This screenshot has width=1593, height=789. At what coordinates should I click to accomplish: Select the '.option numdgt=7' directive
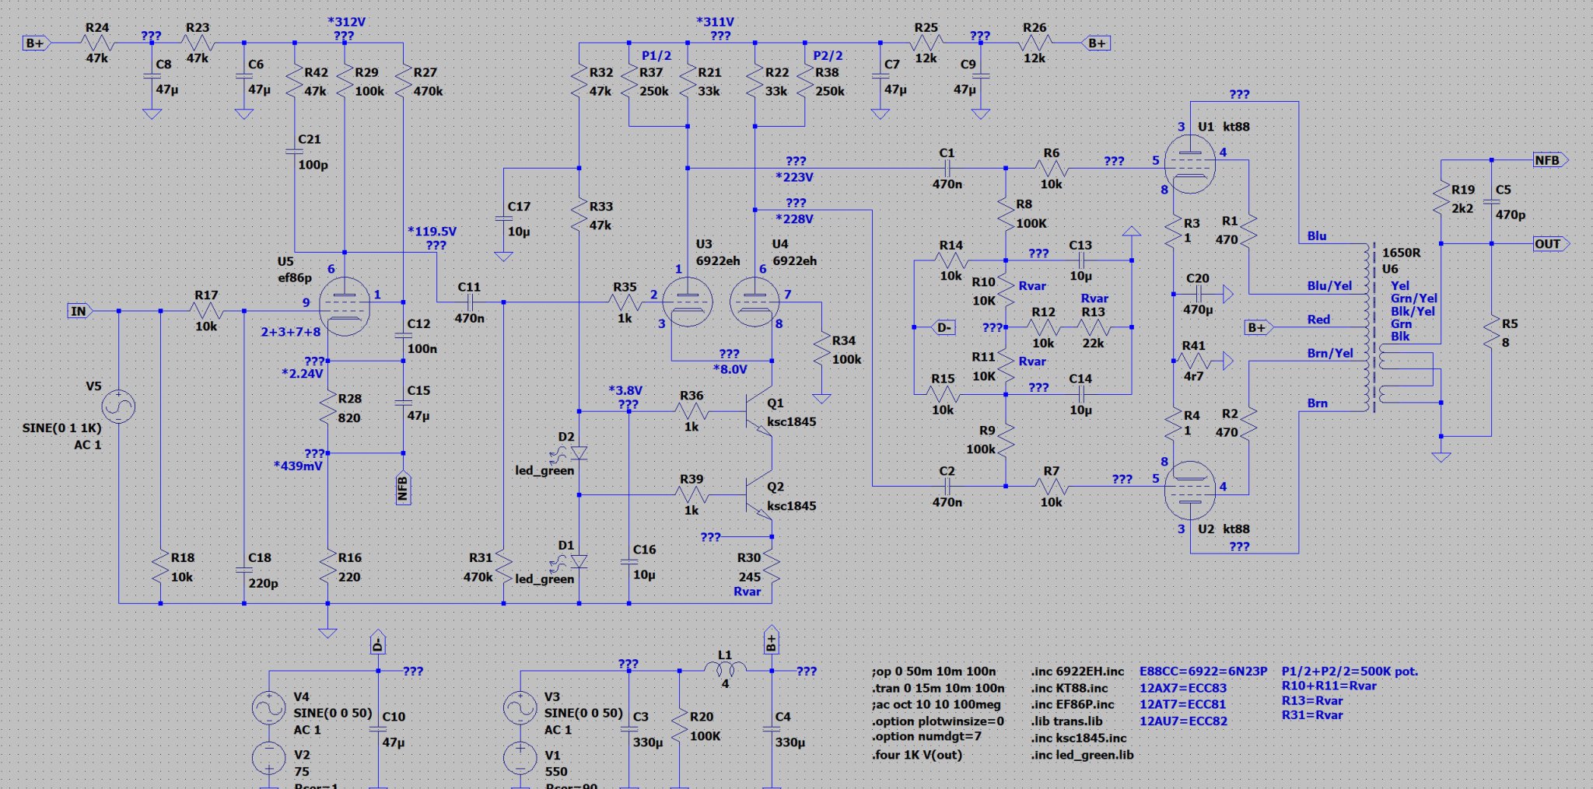tap(926, 735)
